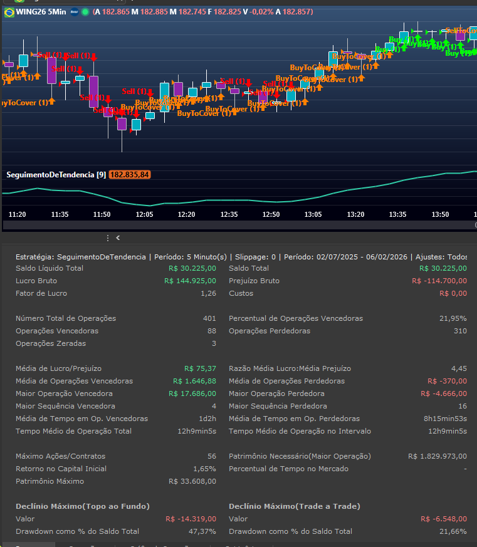Click the orange 182.835,84 indicator value badge
This screenshot has width=477, height=547.
pos(130,174)
